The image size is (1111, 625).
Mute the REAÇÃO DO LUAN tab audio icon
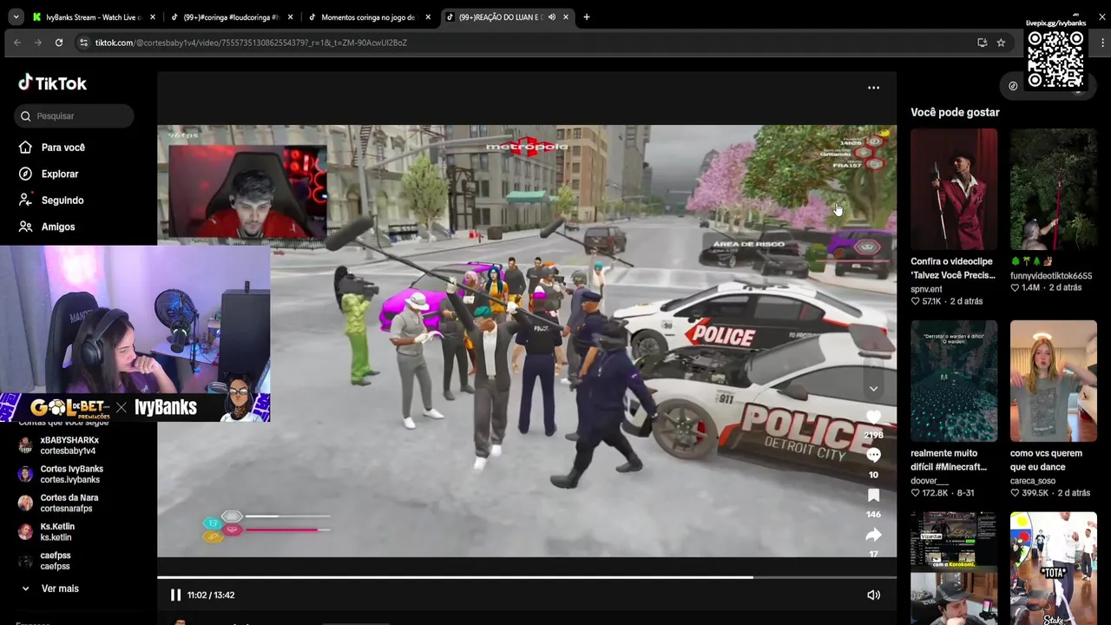pos(552,16)
